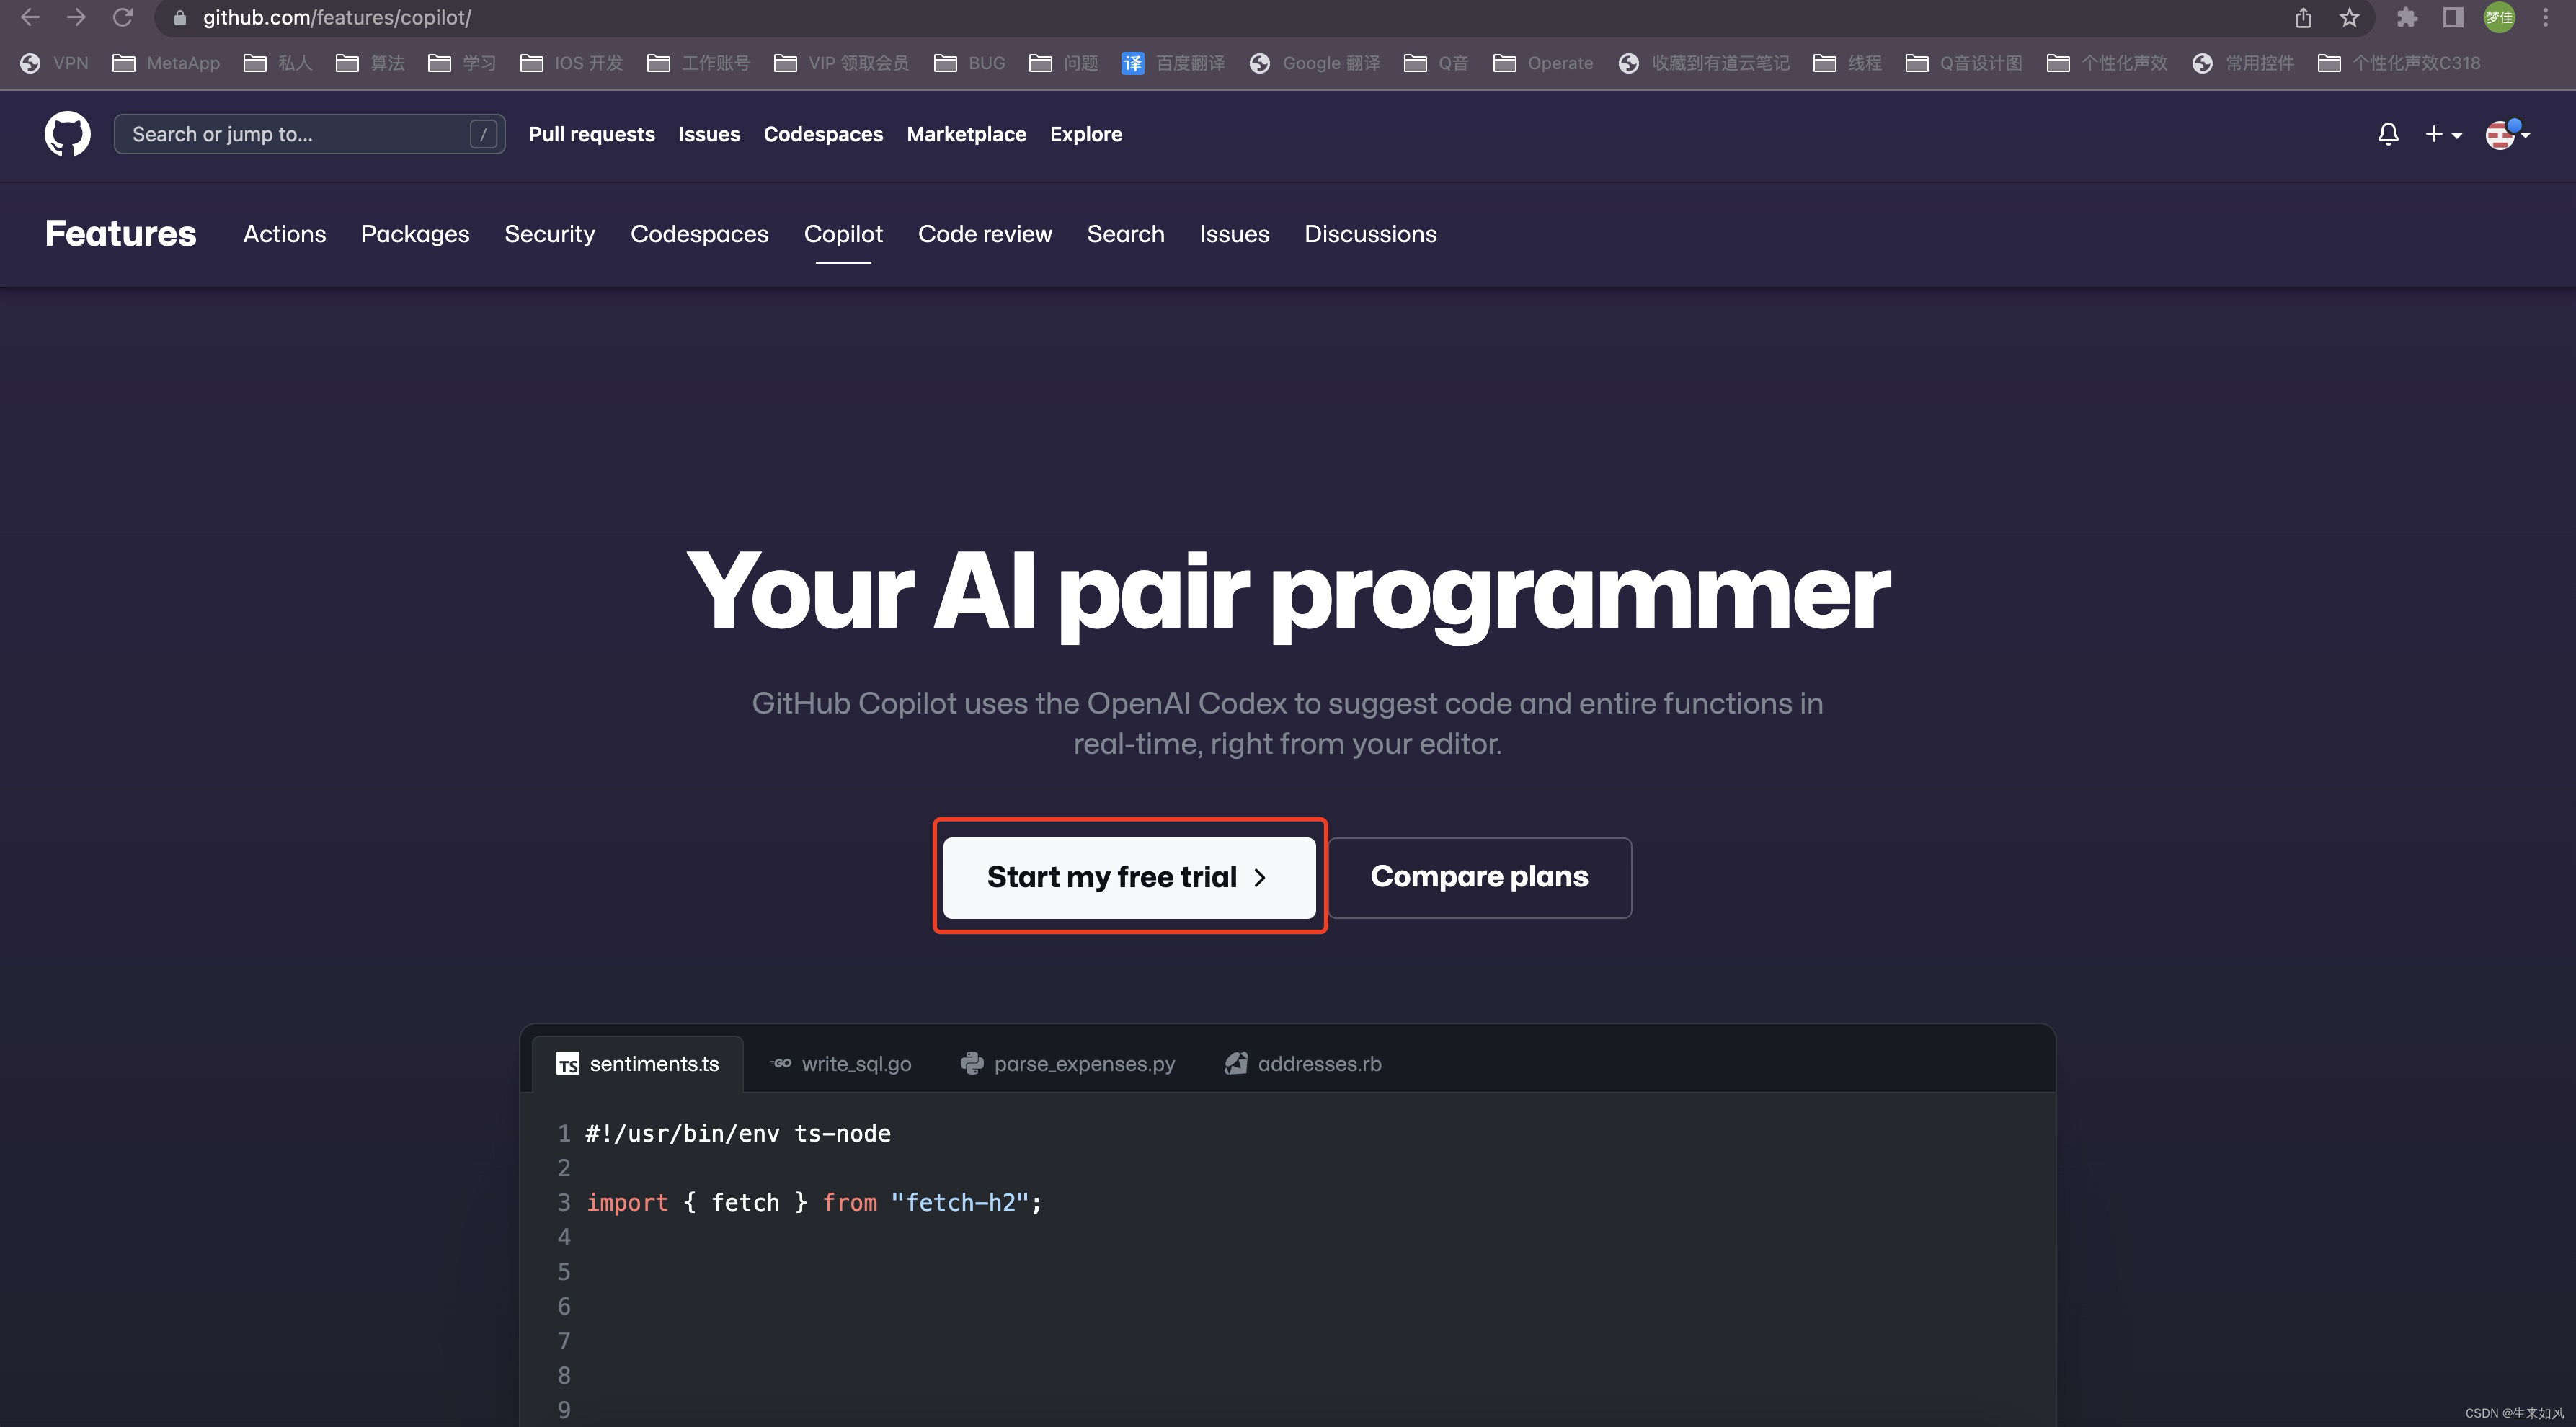
Task: Open the Marketplace link in header
Action: pyautogui.click(x=966, y=134)
